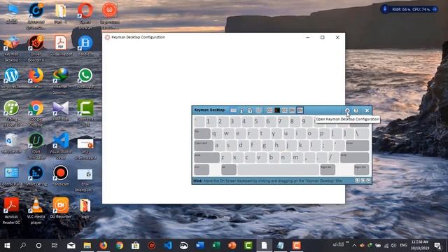Select Camtasia desktop shortcut
The height and width of the screenshot is (252, 448).
click(85, 113)
